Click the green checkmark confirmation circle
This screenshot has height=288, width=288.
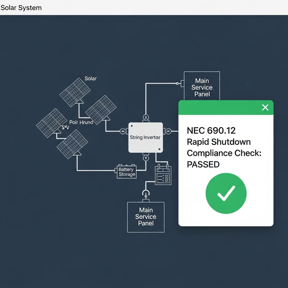pyautogui.click(x=226, y=193)
